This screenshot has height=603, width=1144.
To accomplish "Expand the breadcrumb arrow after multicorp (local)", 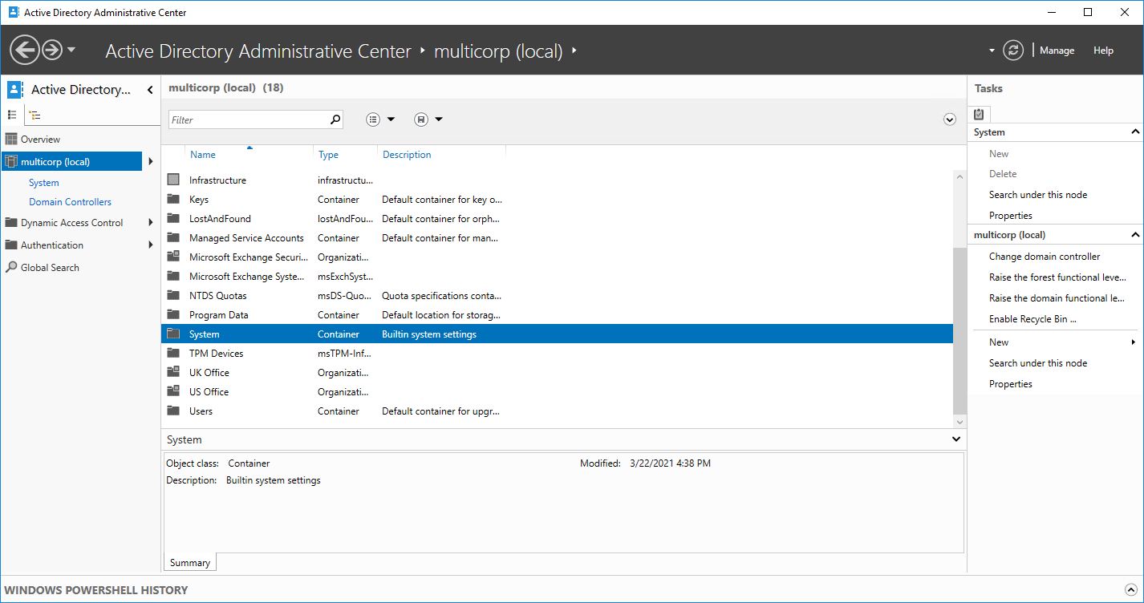I will coord(574,51).
